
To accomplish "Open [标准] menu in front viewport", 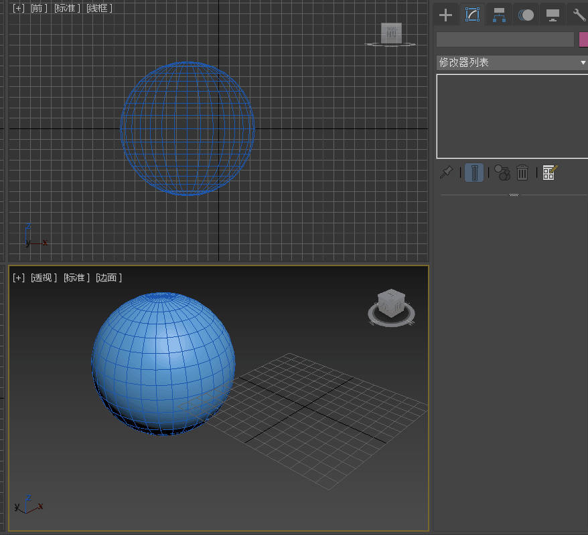I will pyautogui.click(x=67, y=8).
